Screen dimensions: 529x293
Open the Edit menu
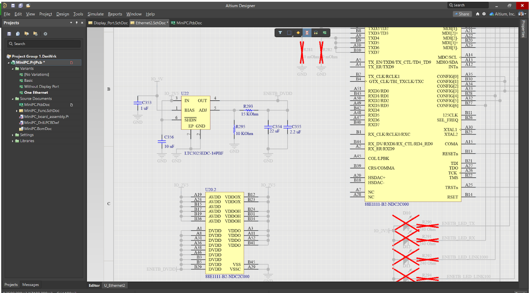[x=18, y=14]
